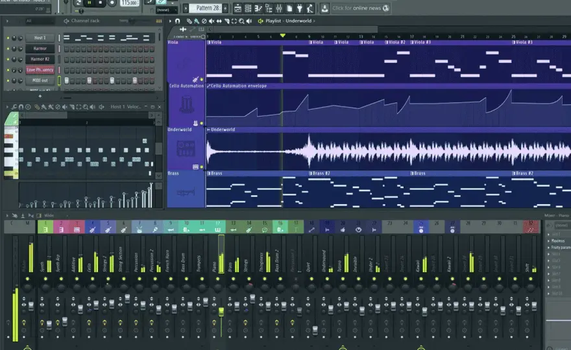
Task: Select the Host 1 channel button
Action: tap(40, 38)
